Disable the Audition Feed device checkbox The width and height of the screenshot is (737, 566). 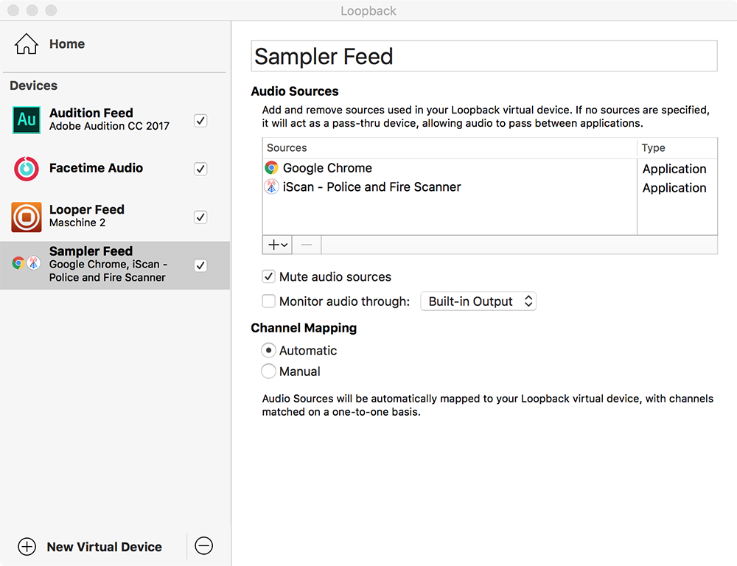(200, 121)
